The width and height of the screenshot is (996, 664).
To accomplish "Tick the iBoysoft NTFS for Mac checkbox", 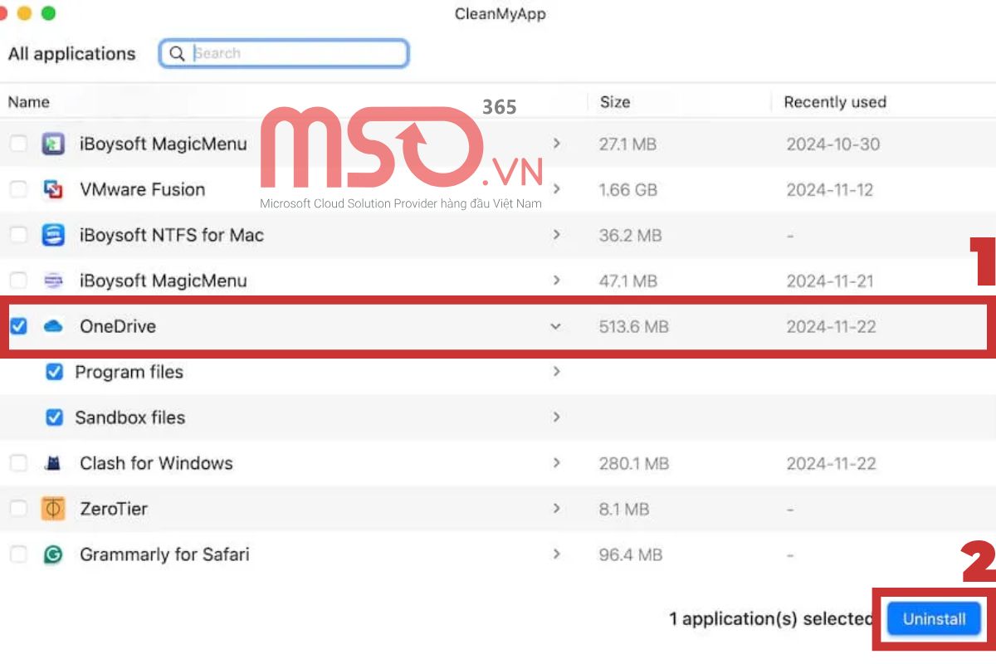I will (x=18, y=236).
